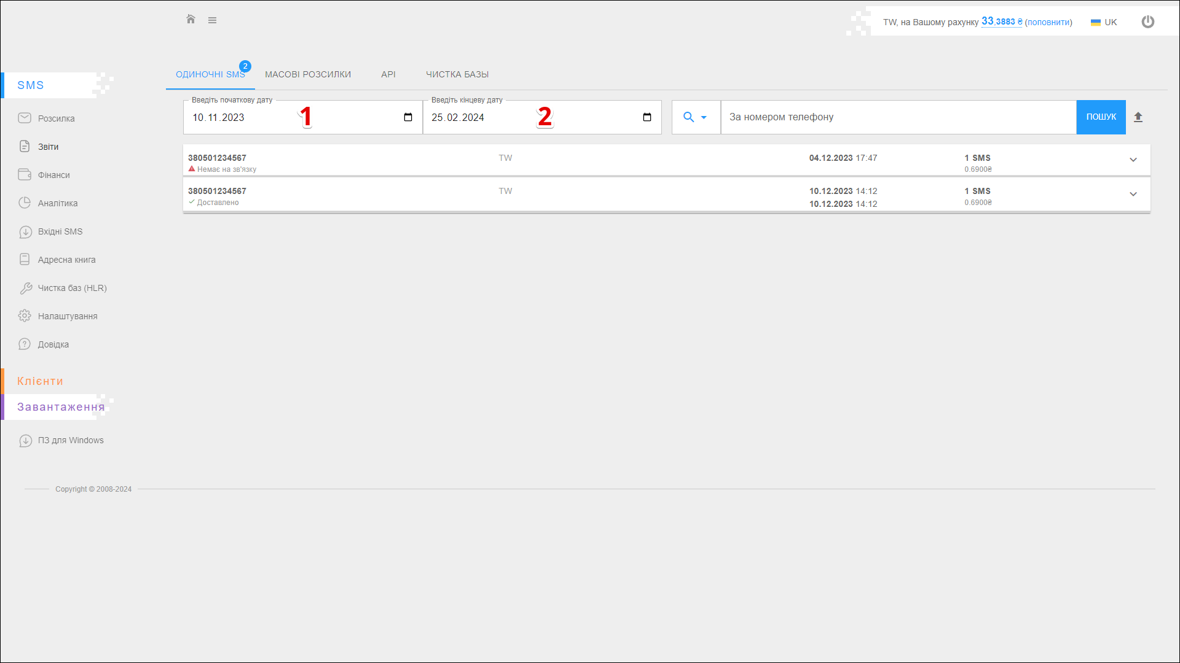Click the upload export icon
The width and height of the screenshot is (1180, 663).
pos(1138,117)
